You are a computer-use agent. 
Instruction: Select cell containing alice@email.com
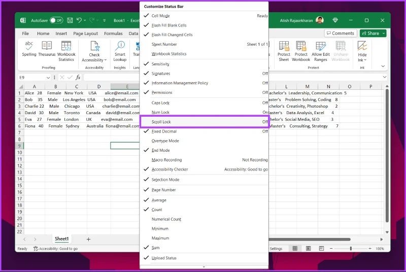coord(125,93)
